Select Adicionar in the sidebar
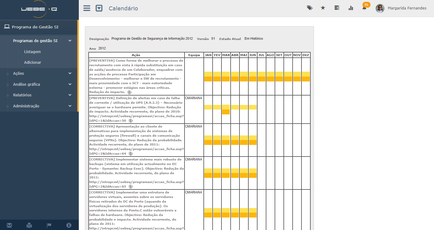Screen dimensions: 434x230 pyautogui.click(x=33, y=63)
